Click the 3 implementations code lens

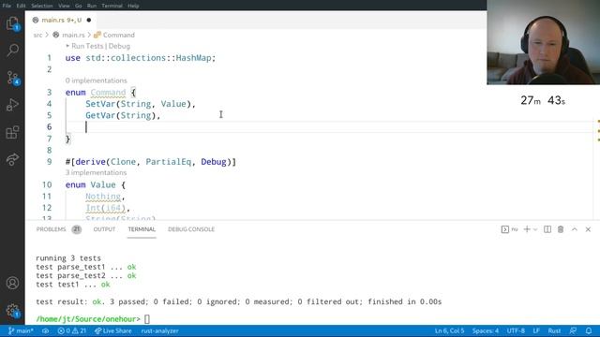(96, 172)
